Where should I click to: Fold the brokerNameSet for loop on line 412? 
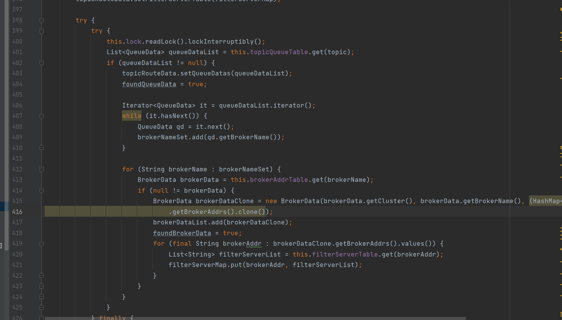[x=41, y=169]
